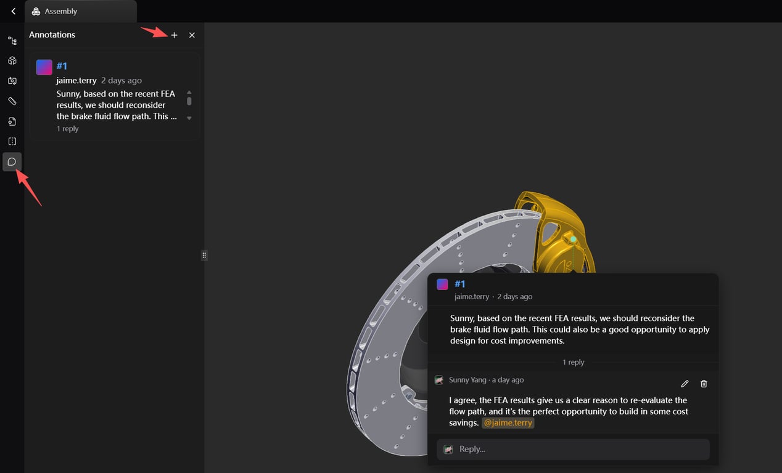The image size is (782, 473).
Task: Click jaime.terry's gradient avatar in annotation list
Action: click(x=44, y=67)
